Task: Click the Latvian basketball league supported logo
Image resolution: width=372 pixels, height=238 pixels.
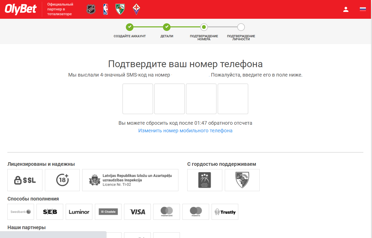Action: (x=205, y=180)
